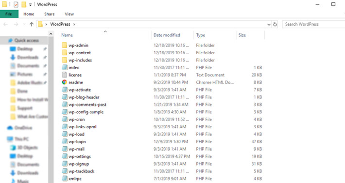This screenshot has width=345, height=183.
Task: Open Customize Quick Access Toolbar dropdown
Action: click(30, 5)
